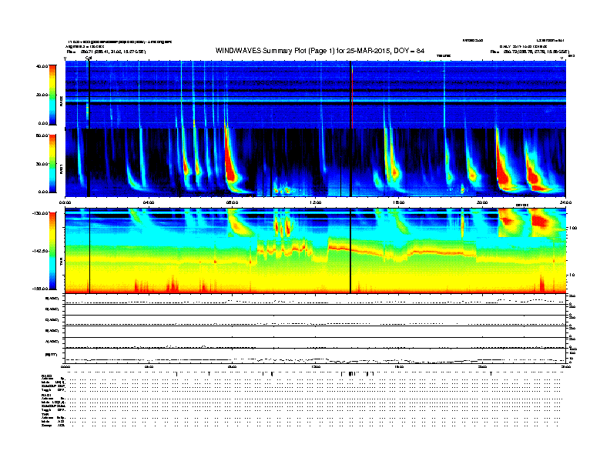
Task: Click the RAD1 color scale bar
Action: pyautogui.click(x=52, y=164)
